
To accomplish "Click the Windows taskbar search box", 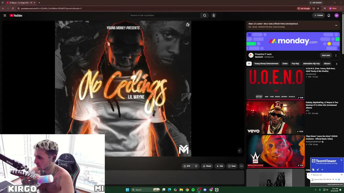I will pos(145,190).
